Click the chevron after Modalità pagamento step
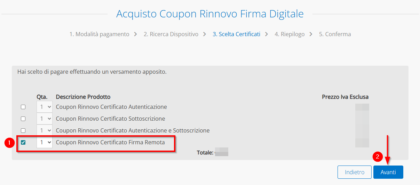Viewport: 420px width, 185px height. [x=135, y=34]
